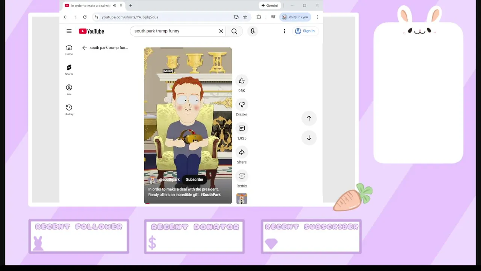
Task: Open You section in sidebar
Action: [x=69, y=90]
